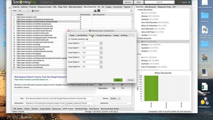Open the Filter All dropdown
213x120 pixels.
[24, 11]
